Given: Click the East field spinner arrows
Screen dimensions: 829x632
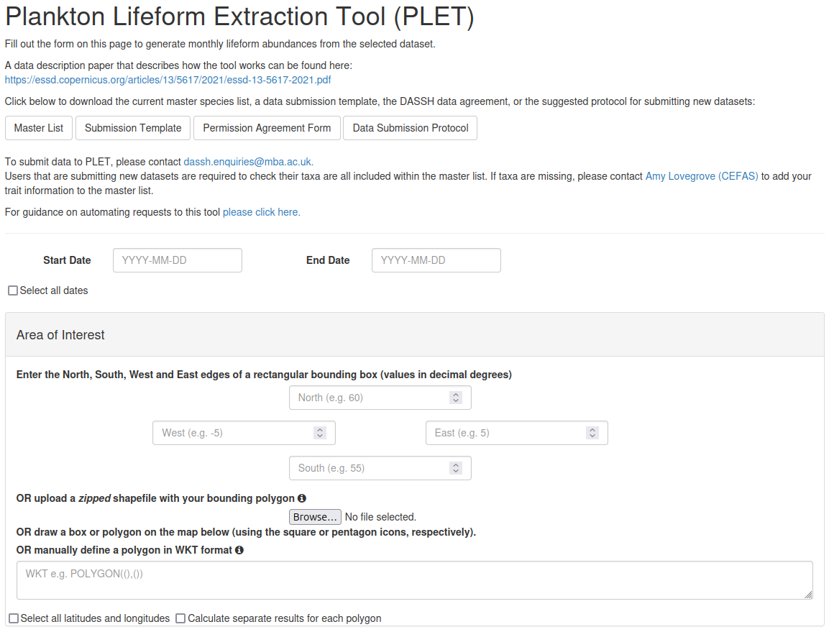Looking at the screenshot, I should (x=592, y=433).
